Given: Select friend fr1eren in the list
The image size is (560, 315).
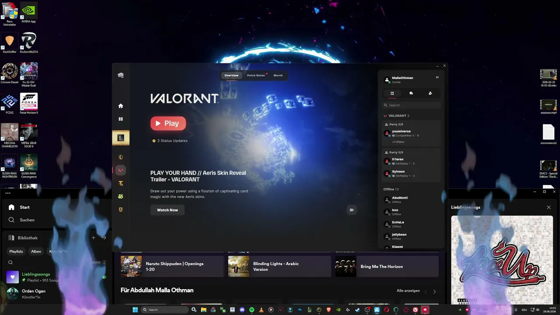Looking at the screenshot, I should [x=412, y=161].
